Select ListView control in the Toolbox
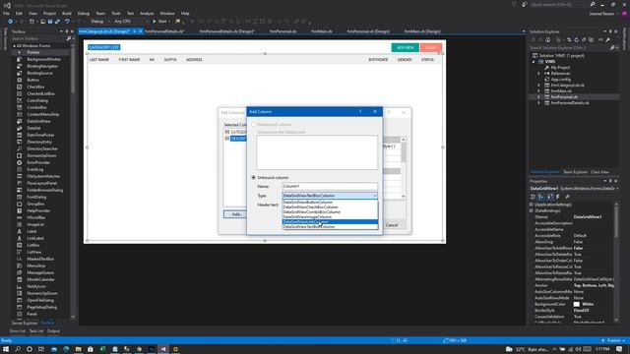Screen dimensions: 630x354 click(x=34, y=252)
